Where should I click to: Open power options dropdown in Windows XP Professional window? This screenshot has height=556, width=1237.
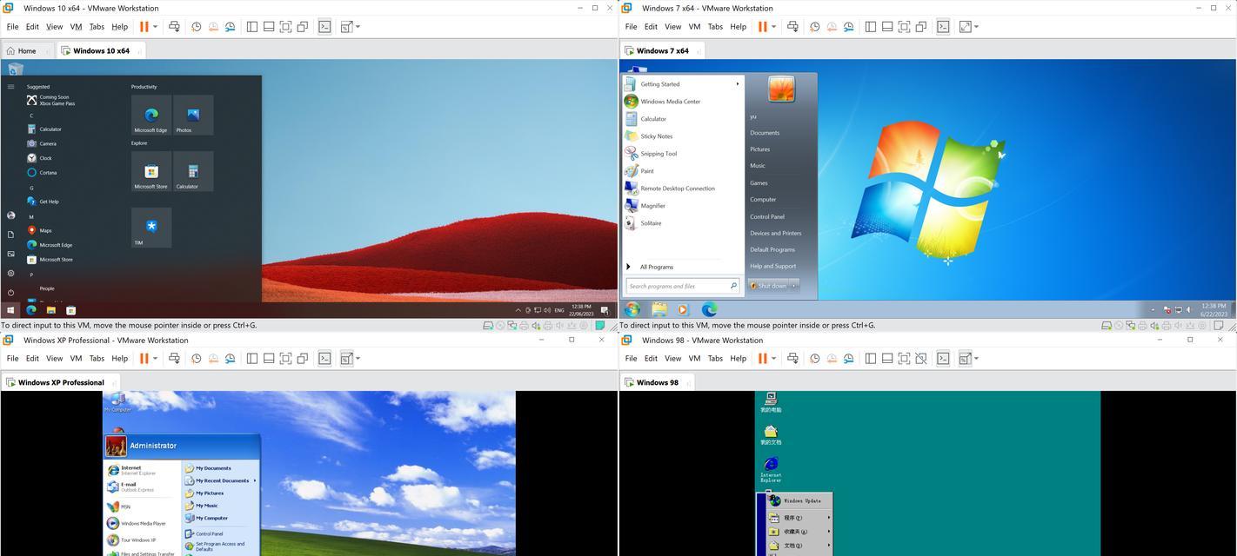156,359
